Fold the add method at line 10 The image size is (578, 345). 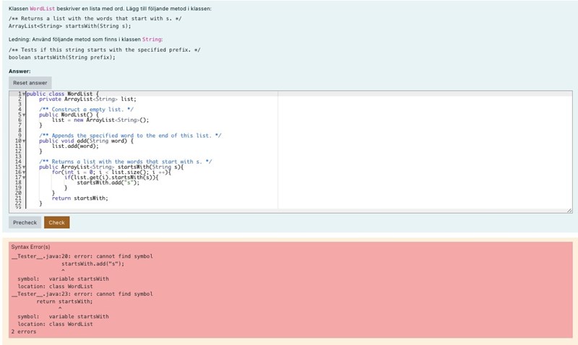(24, 141)
